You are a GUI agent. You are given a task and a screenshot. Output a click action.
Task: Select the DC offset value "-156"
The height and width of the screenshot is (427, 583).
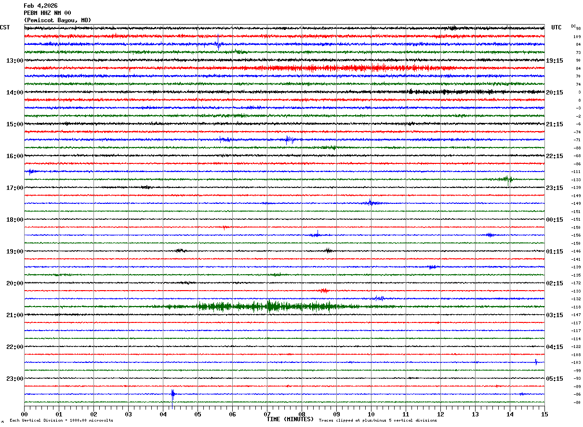tap(576, 235)
